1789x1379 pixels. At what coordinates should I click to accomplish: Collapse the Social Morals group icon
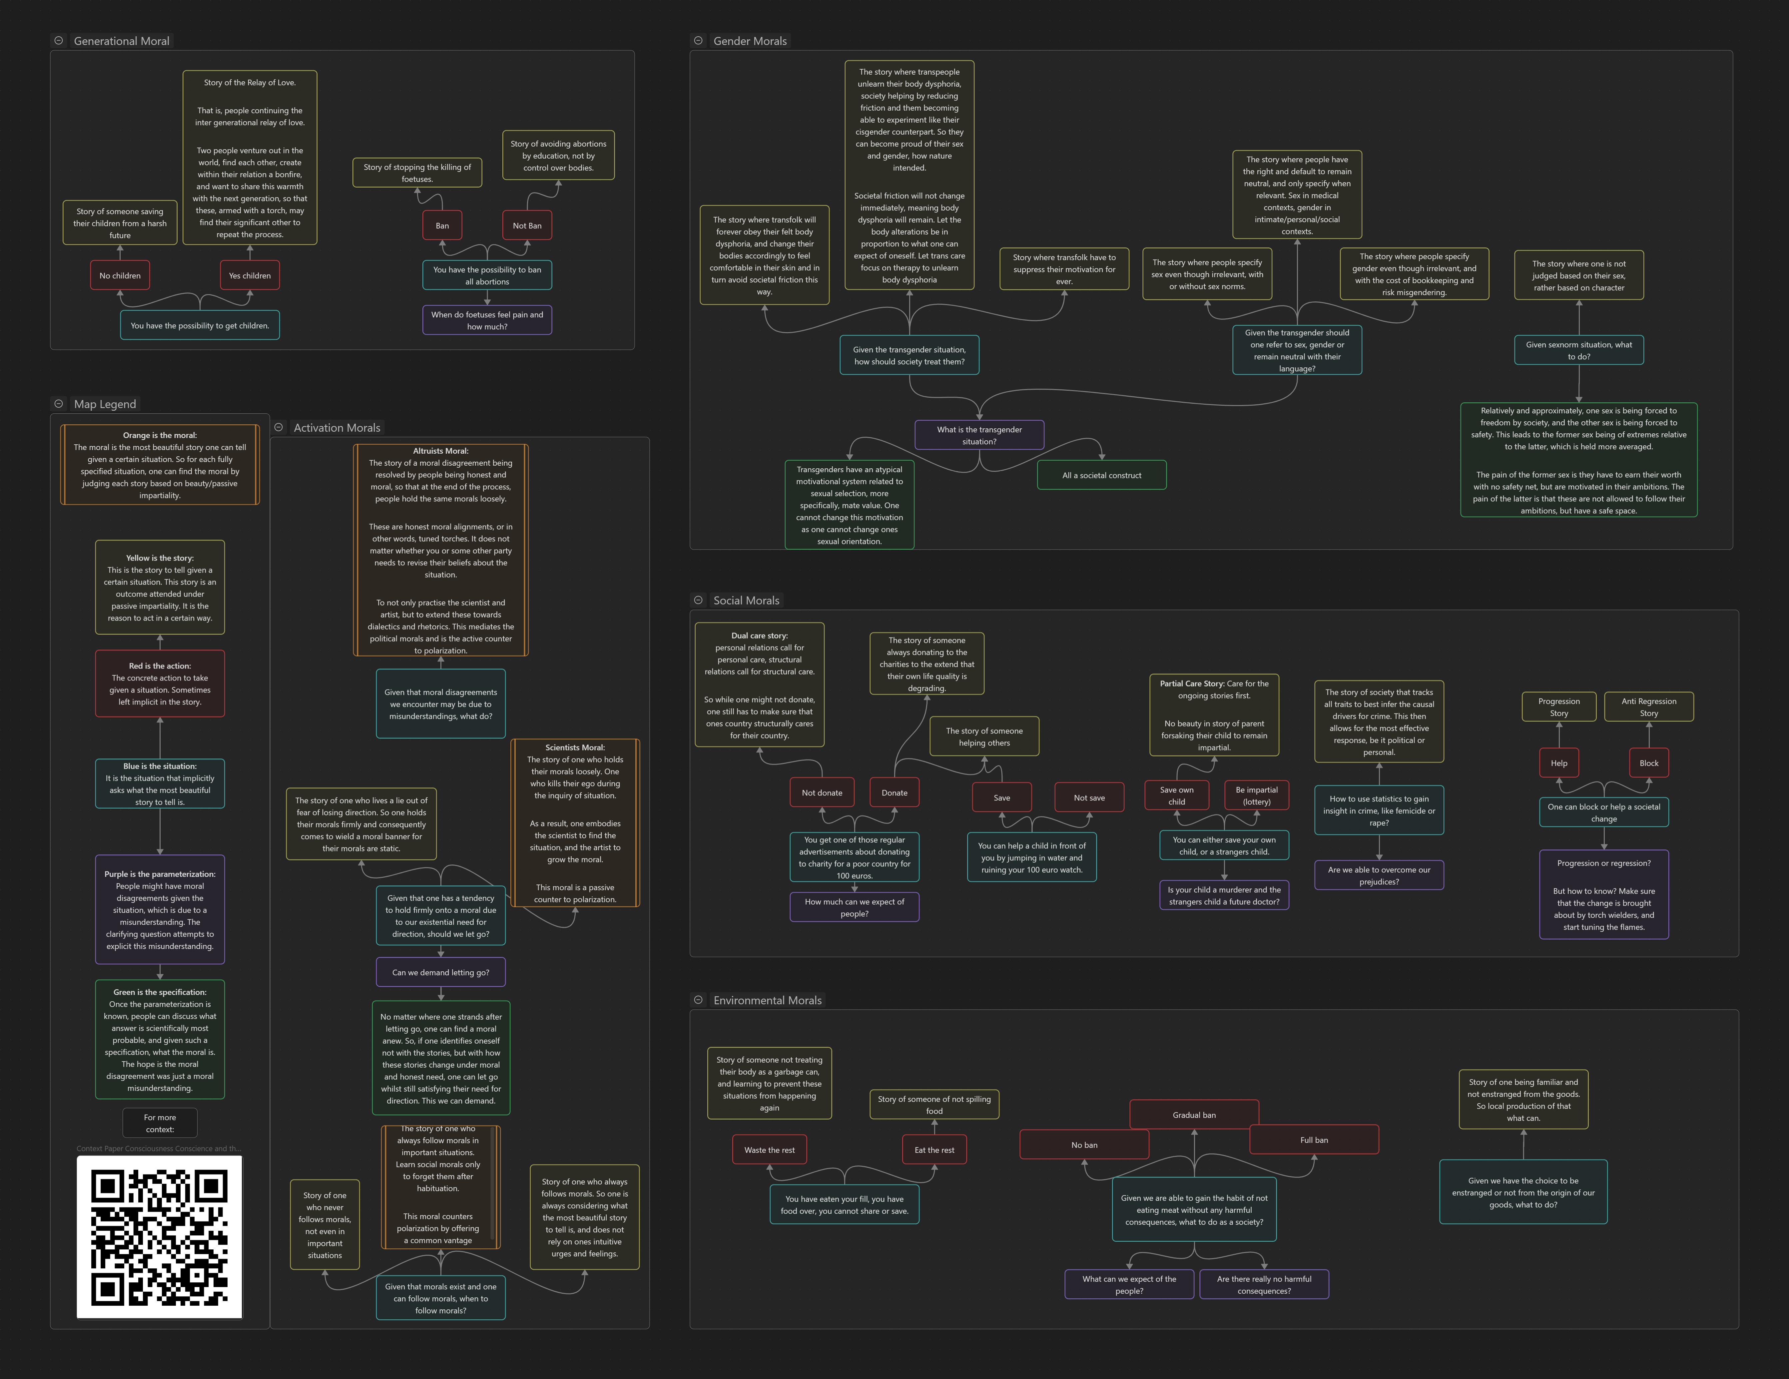(x=698, y=600)
